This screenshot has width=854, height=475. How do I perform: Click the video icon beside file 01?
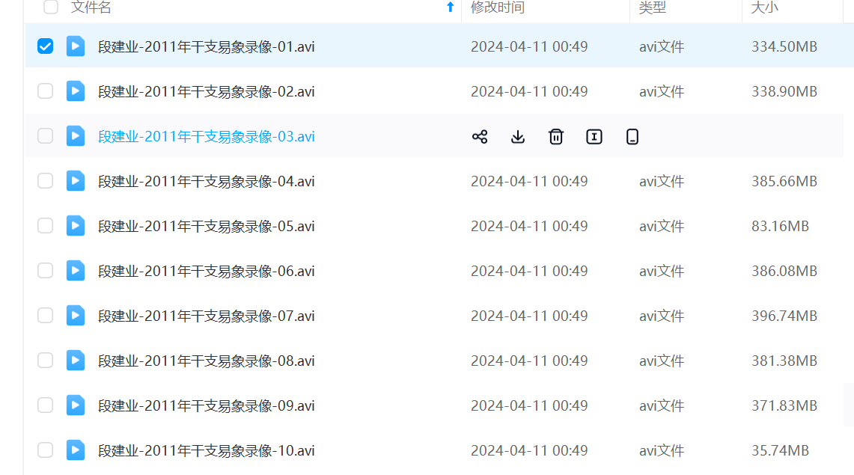coord(76,46)
